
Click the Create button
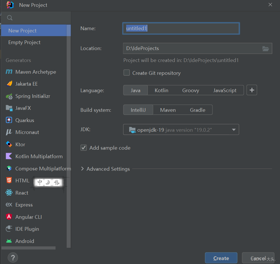221,258
